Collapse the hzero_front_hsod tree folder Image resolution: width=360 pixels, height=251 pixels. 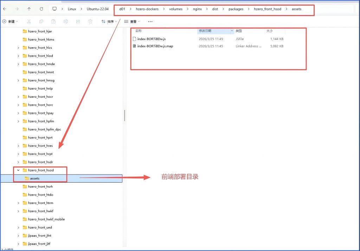point(18,170)
